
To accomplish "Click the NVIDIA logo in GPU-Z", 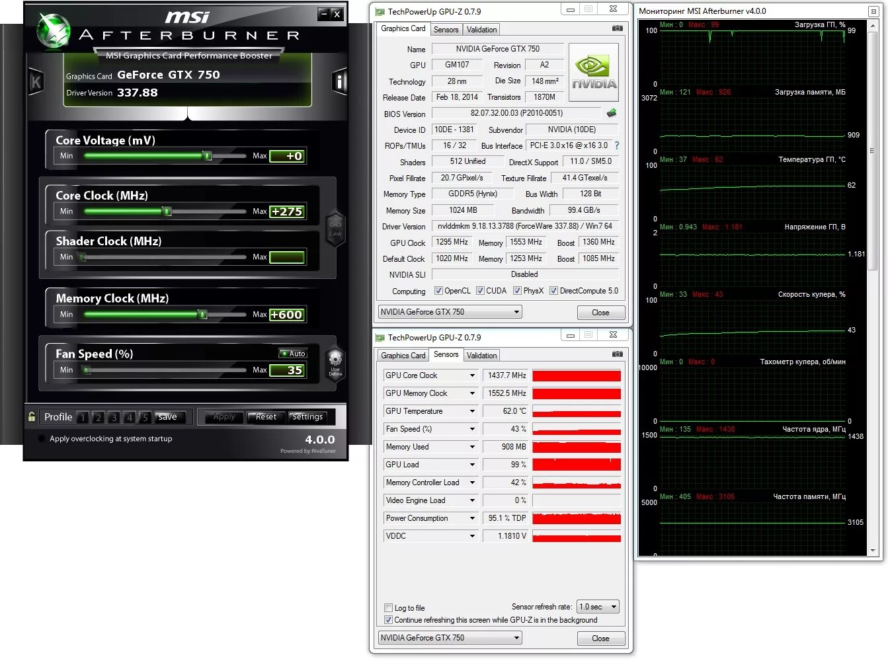I will (x=594, y=72).
